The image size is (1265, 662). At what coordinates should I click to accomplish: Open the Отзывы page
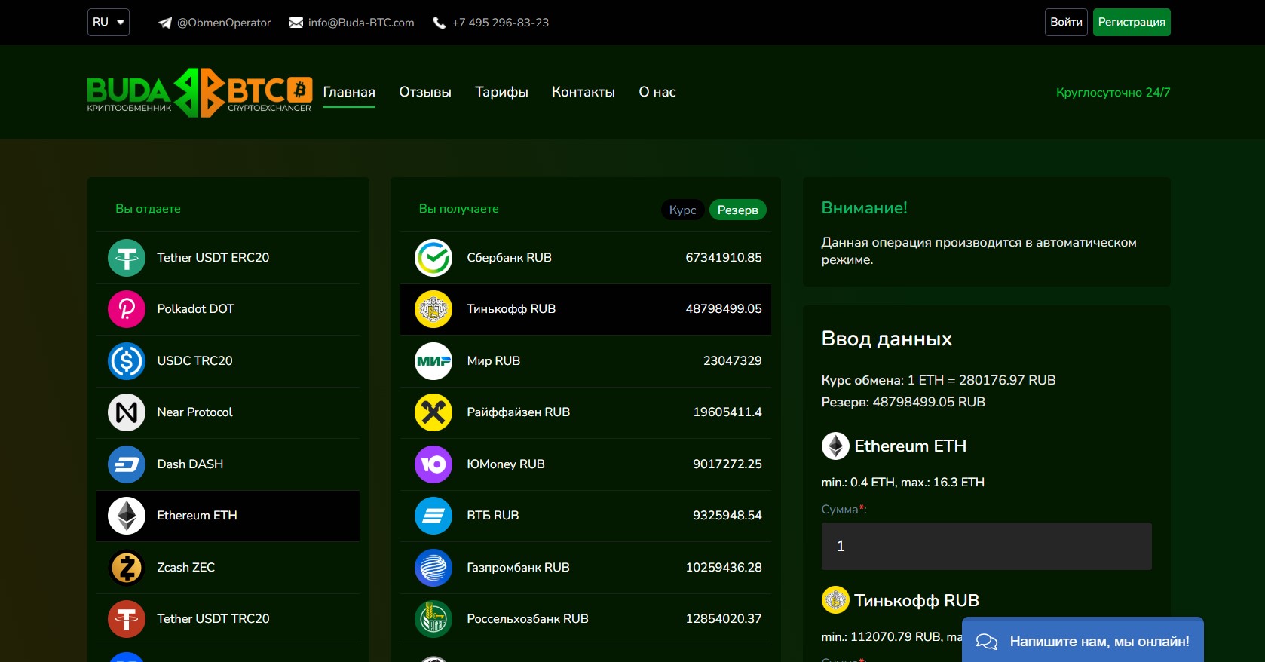[x=425, y=92]
